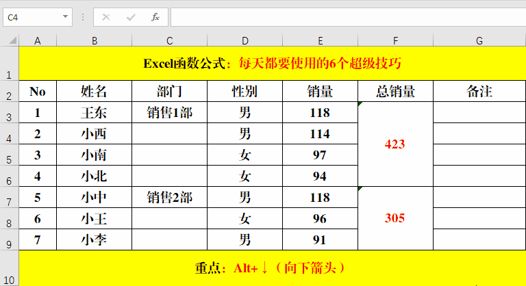Open the Name Box dropdown arrow
The width and height of the screenshot is (526, 286).
[x=65, y=17]
